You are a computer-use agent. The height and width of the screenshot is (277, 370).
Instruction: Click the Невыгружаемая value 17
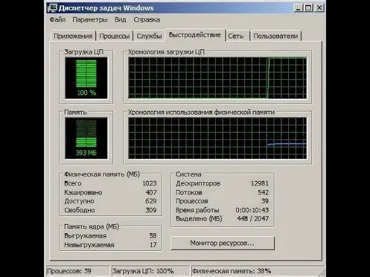pos(153,245)
